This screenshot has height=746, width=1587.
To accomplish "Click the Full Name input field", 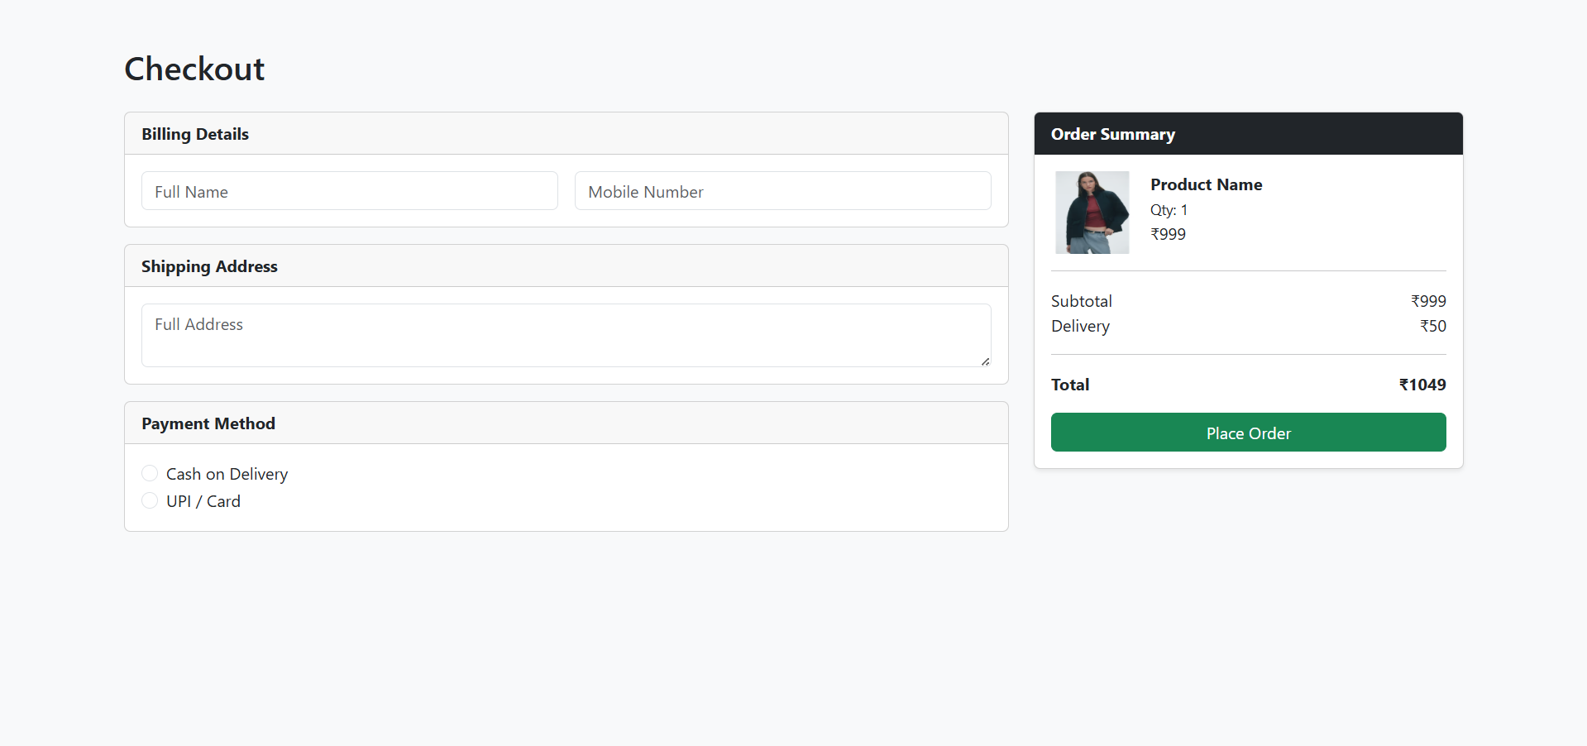I will click(349, 191).
